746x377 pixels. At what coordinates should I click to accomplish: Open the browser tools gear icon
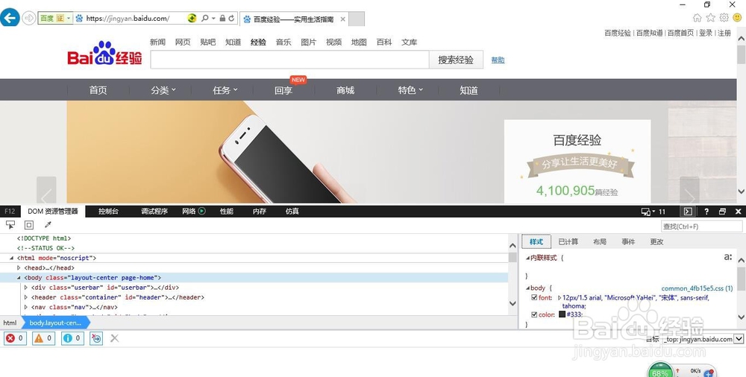tap(724, 18)
